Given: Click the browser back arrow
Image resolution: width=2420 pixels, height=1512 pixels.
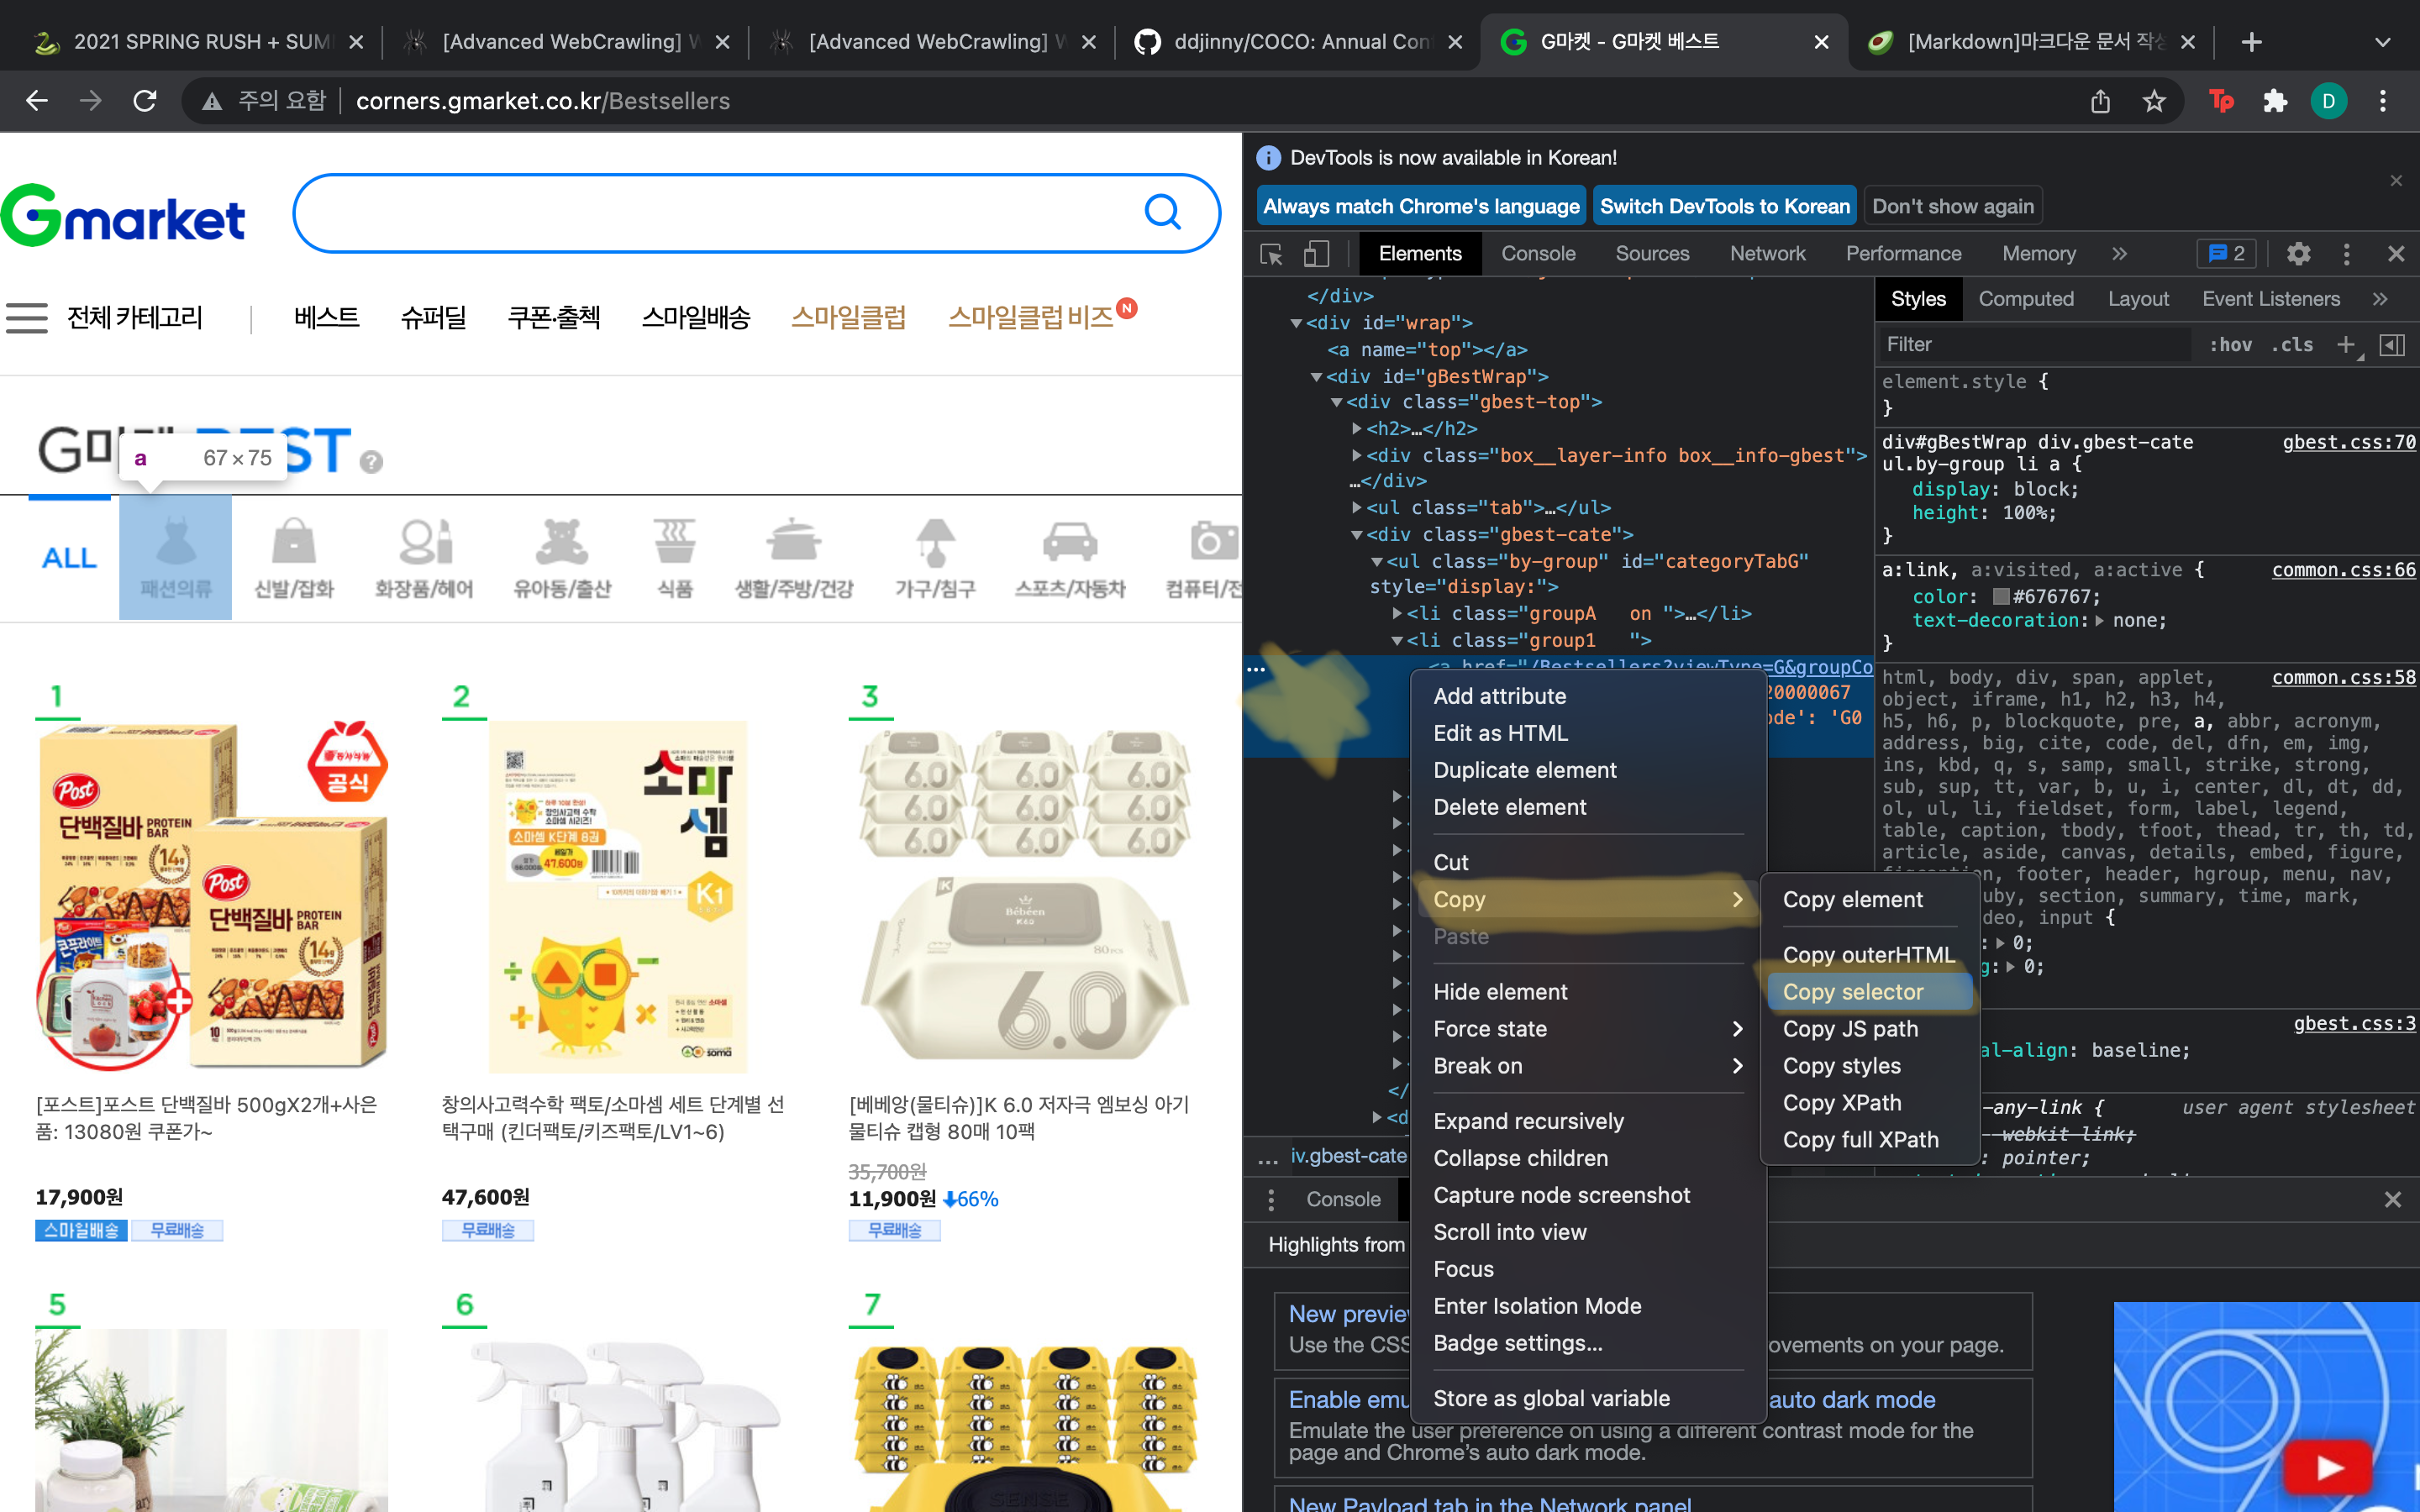Looking at the screenshot, I should [37, 101].
